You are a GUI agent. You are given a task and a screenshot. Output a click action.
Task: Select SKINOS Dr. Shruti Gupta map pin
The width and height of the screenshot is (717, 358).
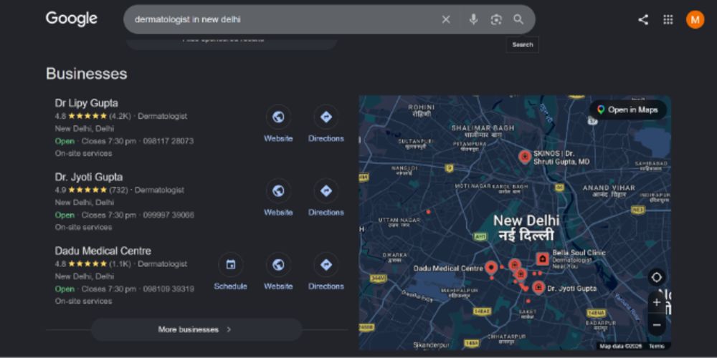[525, 157]
